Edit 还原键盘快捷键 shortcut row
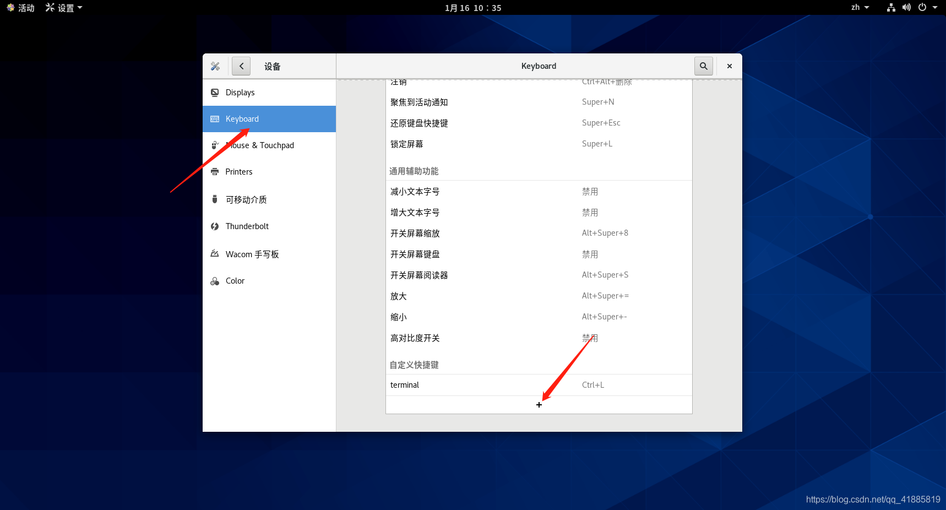 (x=539, y=123)
